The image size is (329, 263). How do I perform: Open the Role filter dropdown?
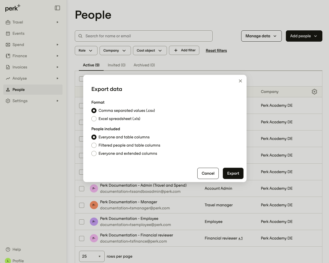click(86, 51)
